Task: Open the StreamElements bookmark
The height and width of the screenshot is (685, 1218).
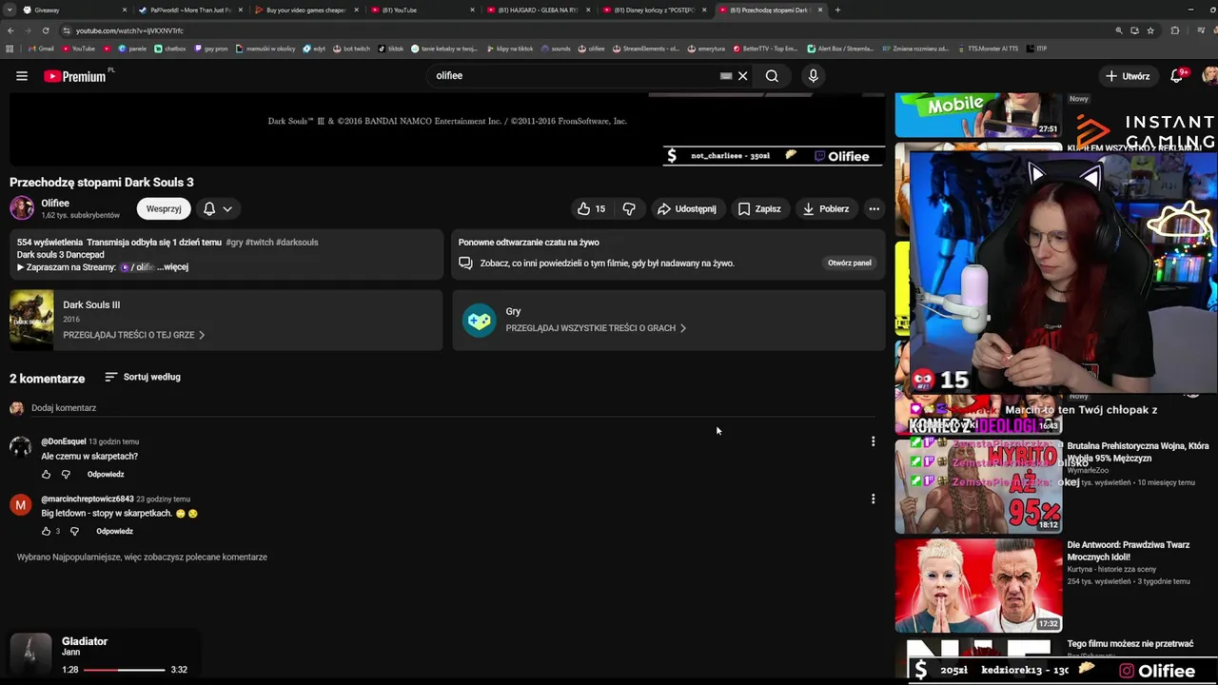Action: (645, 49)
